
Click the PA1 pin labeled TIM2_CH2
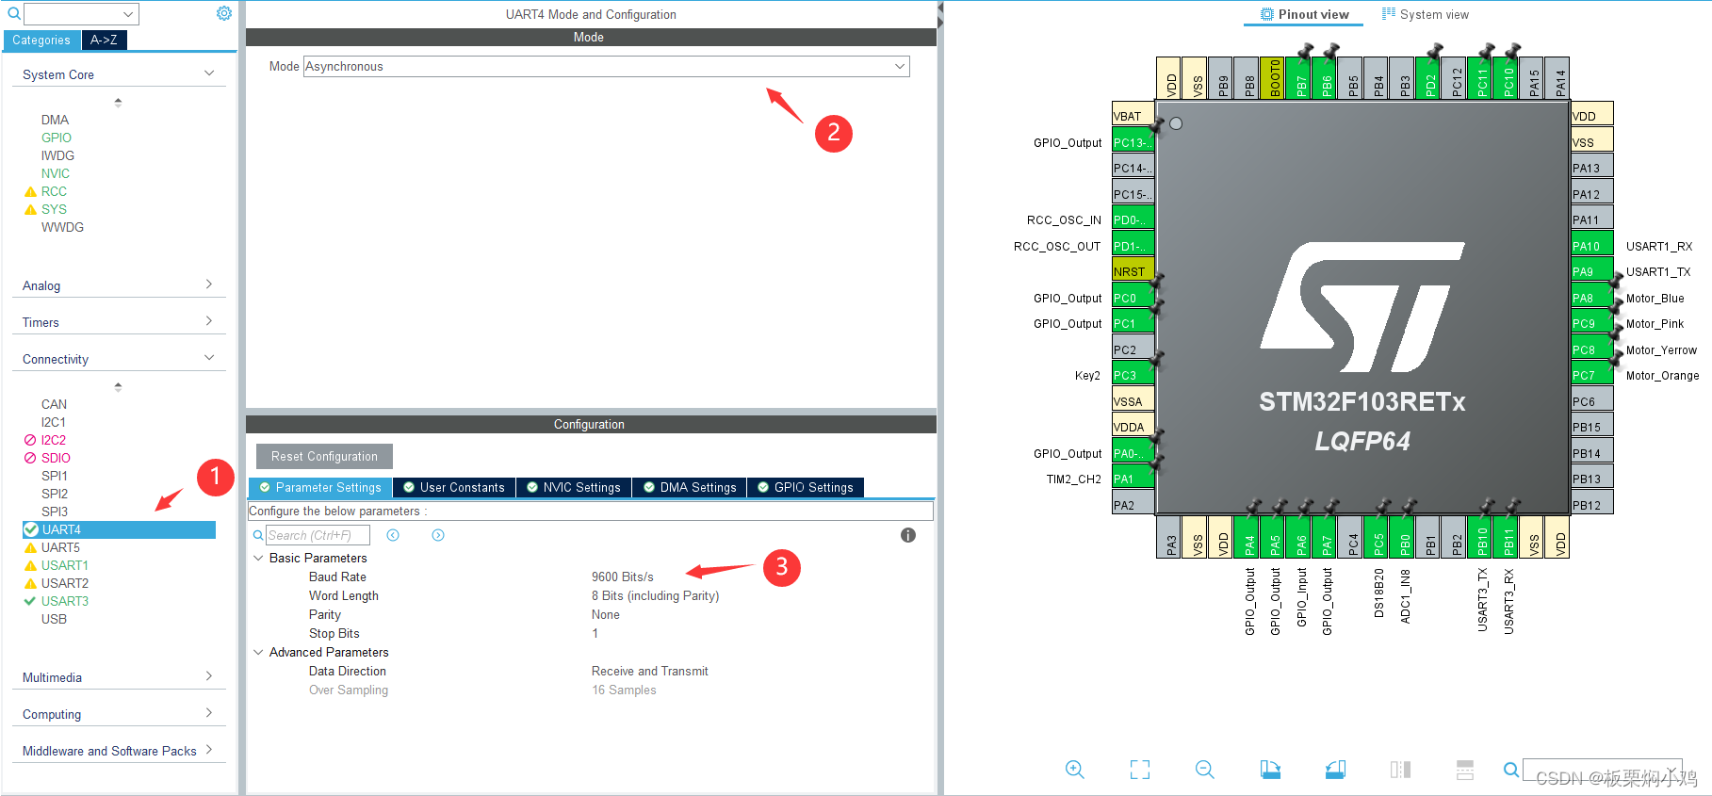point(1133,479)
